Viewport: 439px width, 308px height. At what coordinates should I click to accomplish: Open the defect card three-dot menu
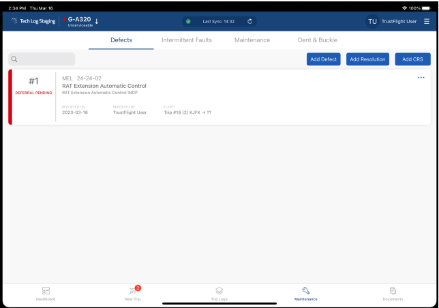point(421,77)
